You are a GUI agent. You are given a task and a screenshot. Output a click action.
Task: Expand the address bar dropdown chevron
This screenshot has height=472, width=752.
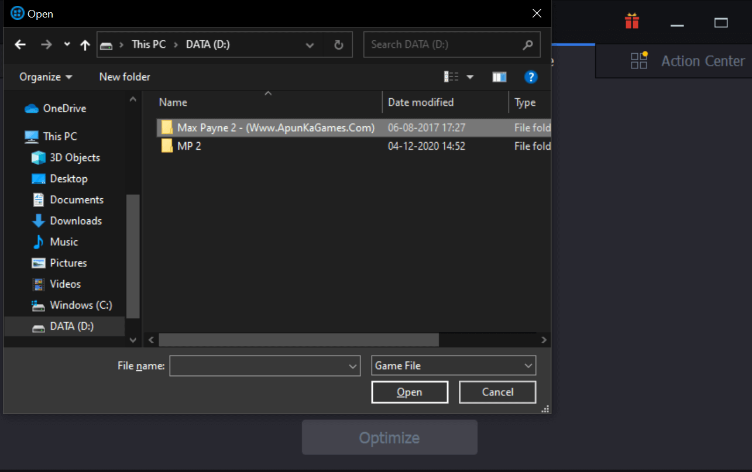pyautogui.click(x=310, y=44)
